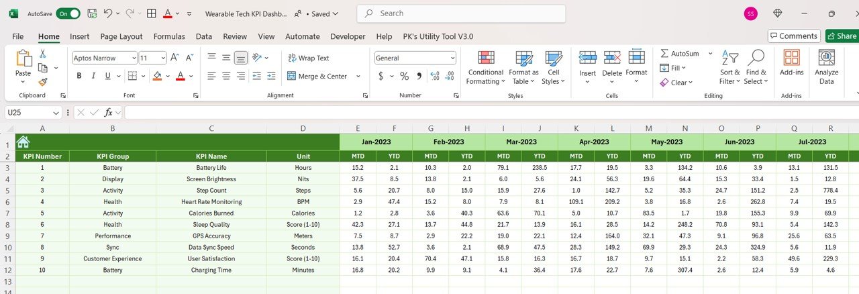Switch to the Page Layout tab

pos(121,36)
